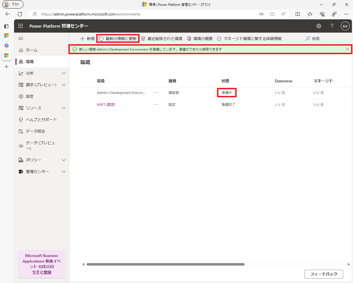
Task: Open the ゲスト profile button
Action: tap(13, 4)
